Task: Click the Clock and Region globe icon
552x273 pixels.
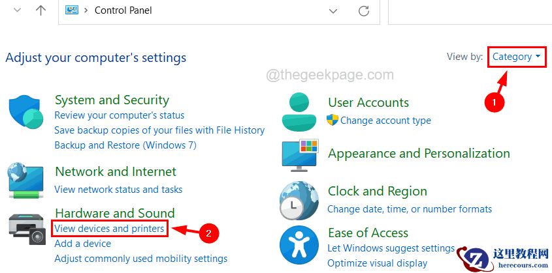Action: [299, 200]
